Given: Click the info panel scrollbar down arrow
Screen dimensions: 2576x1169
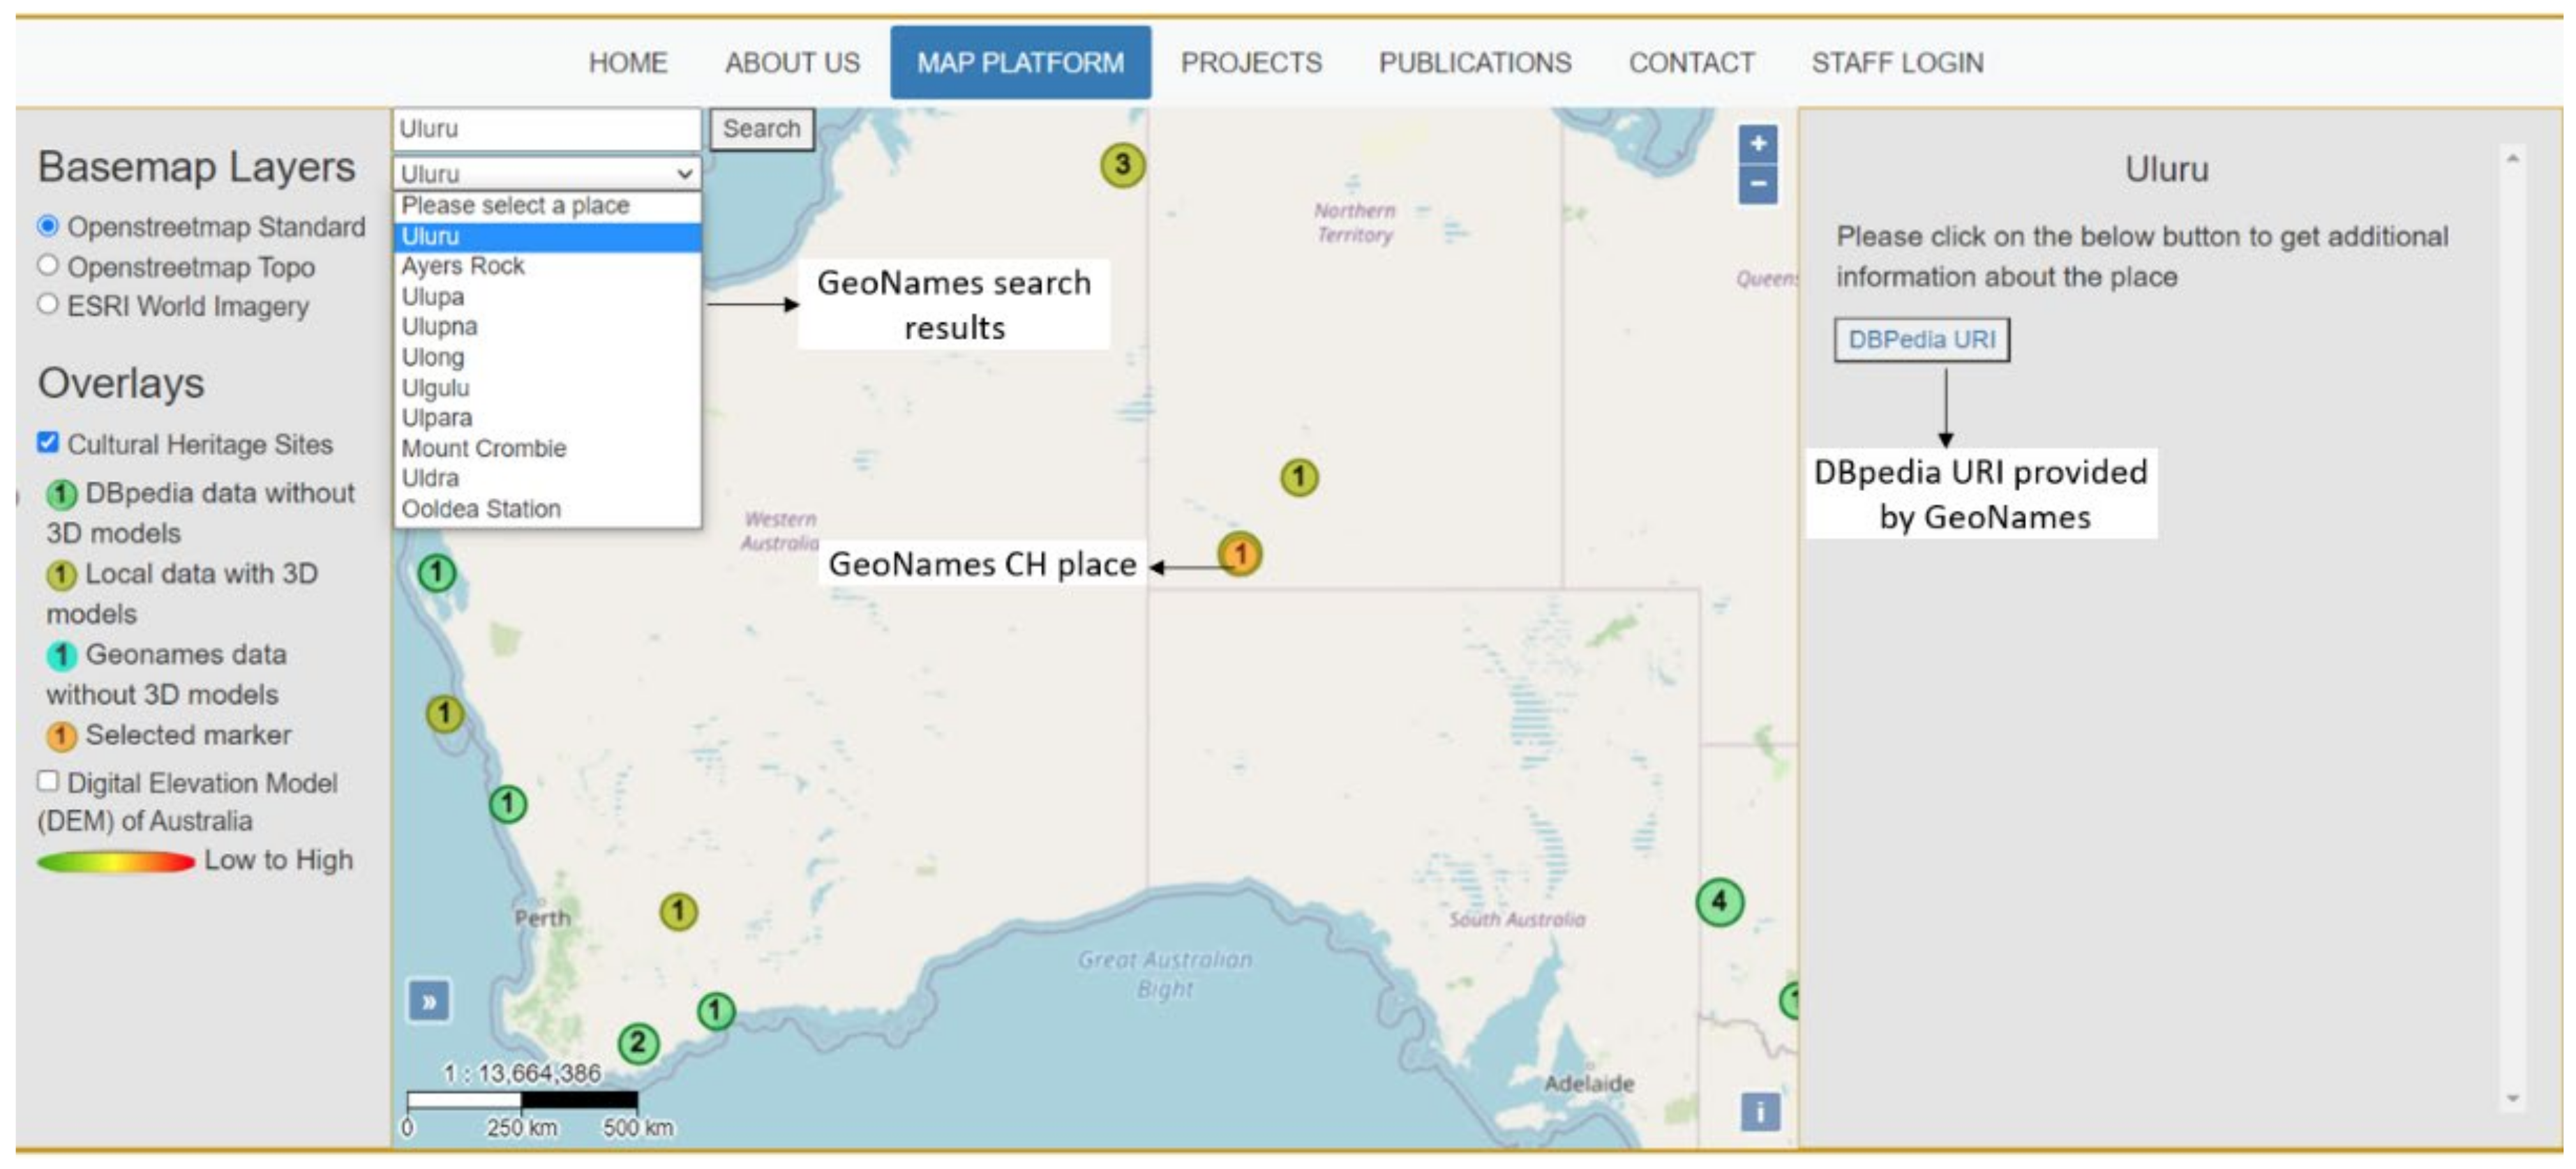Looking at the screenshot, I should point(2512,1099).
